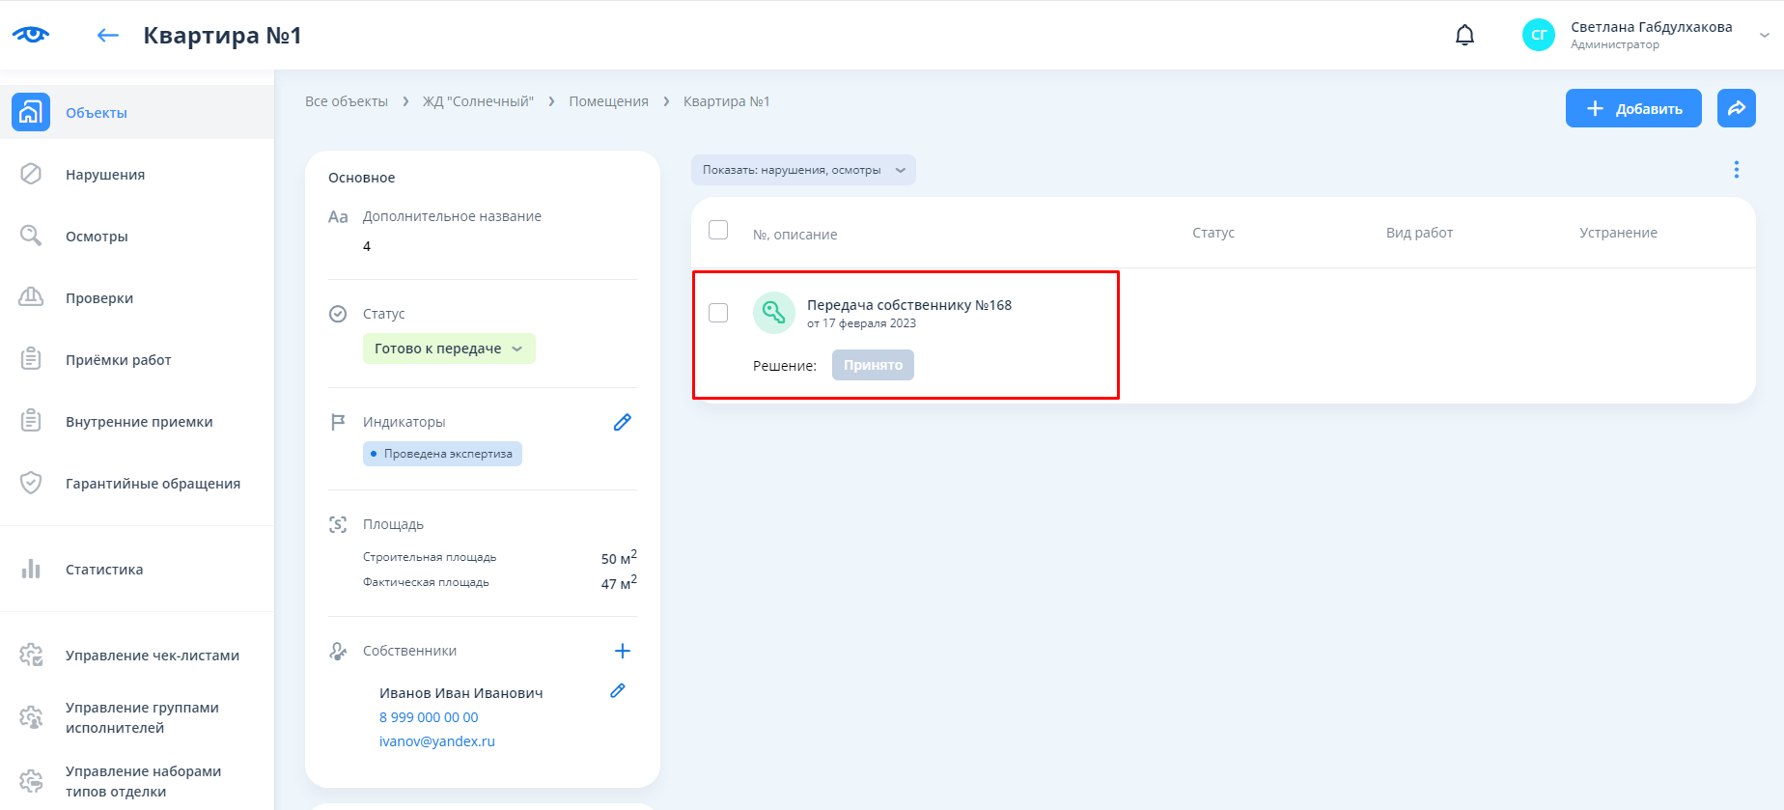Screen dimensions: 1784x810
Task: Toggle the select-all checkbox in the table header
Action: 718,230
